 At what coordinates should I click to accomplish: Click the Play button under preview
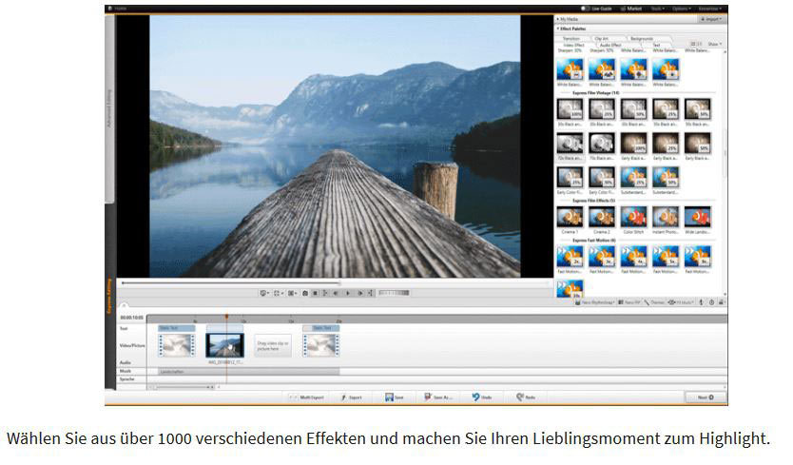(x=348, y=293)
